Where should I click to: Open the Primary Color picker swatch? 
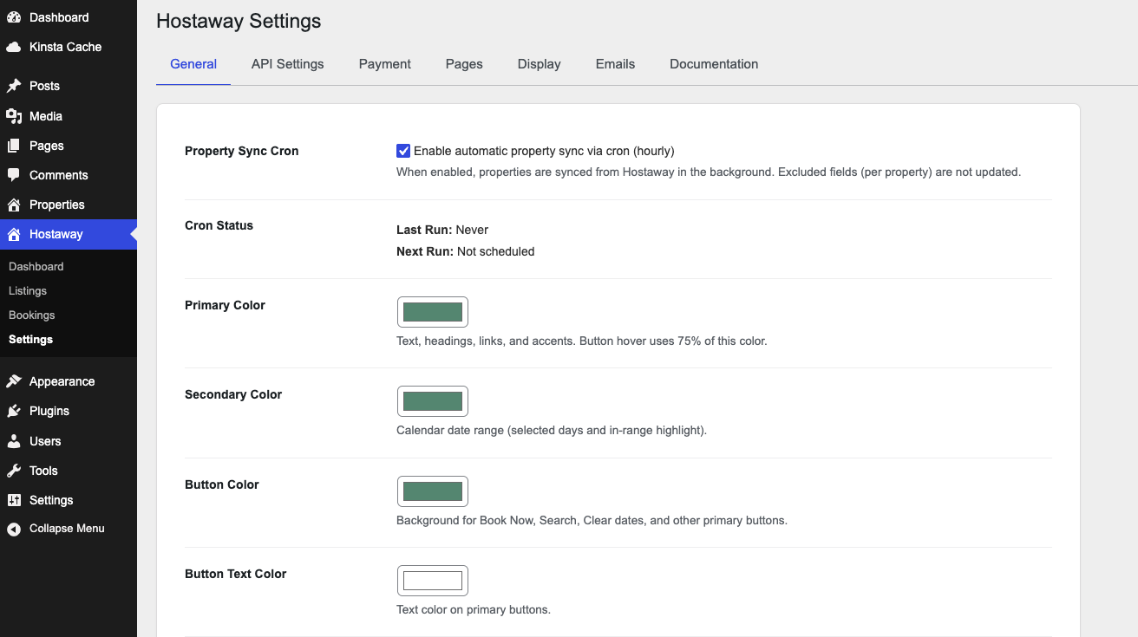coord(433,312)
